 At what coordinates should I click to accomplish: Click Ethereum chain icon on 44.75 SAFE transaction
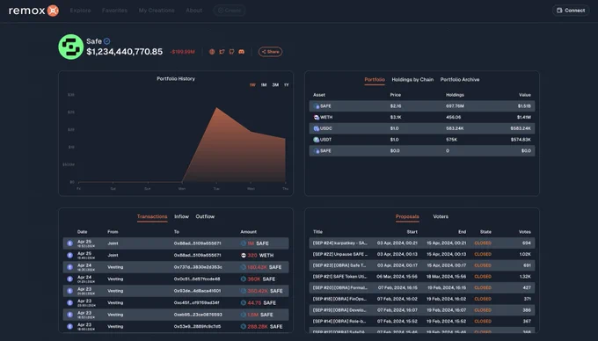click(69, 303)
